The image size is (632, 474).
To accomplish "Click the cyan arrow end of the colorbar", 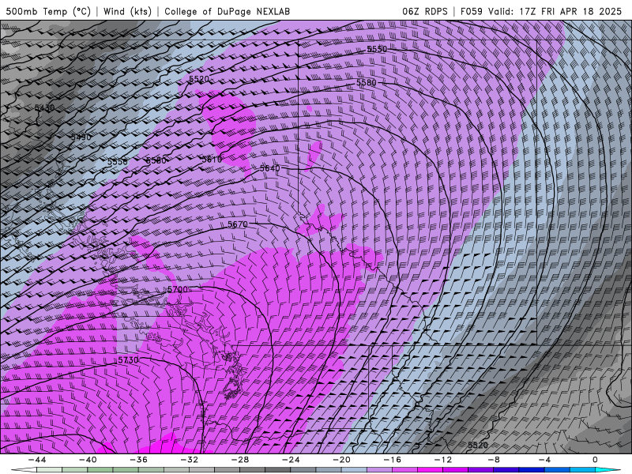I will tap(608, 470).
